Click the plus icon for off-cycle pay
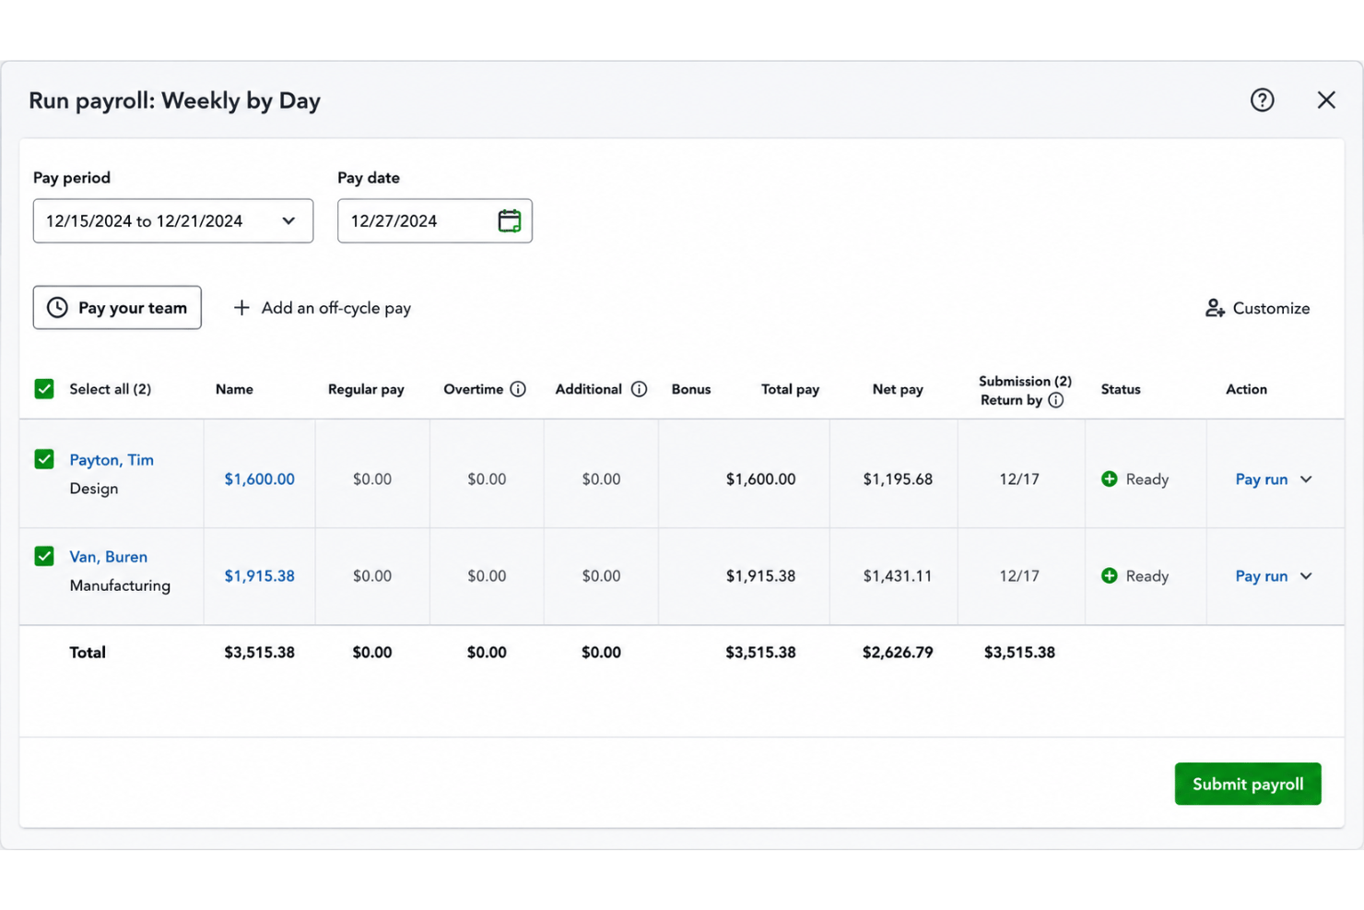 click(241, 308)
